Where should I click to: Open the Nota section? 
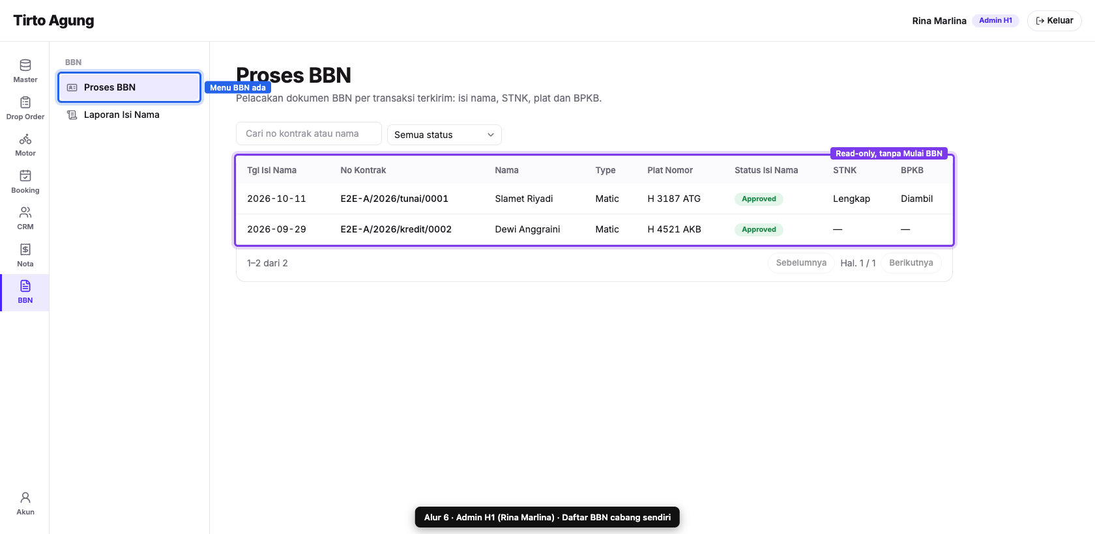(25, 256)
